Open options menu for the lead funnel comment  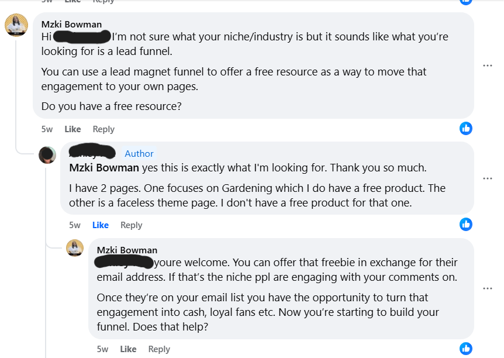click(x=488, y=66)
